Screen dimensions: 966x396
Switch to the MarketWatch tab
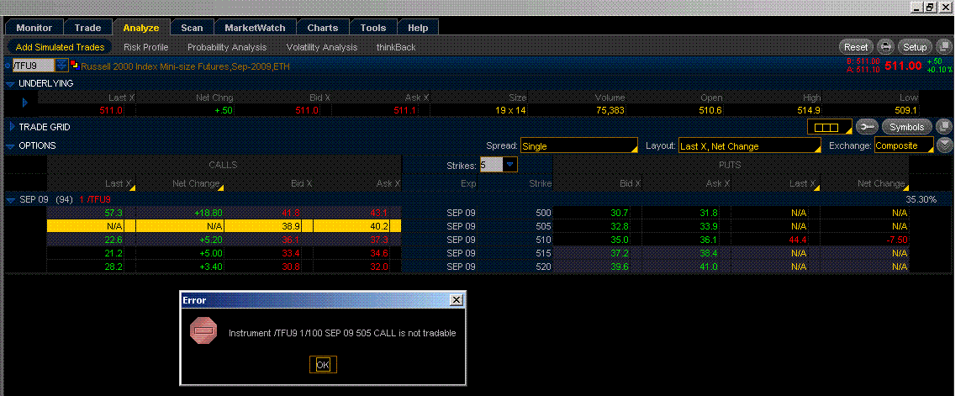click(255, 28)
